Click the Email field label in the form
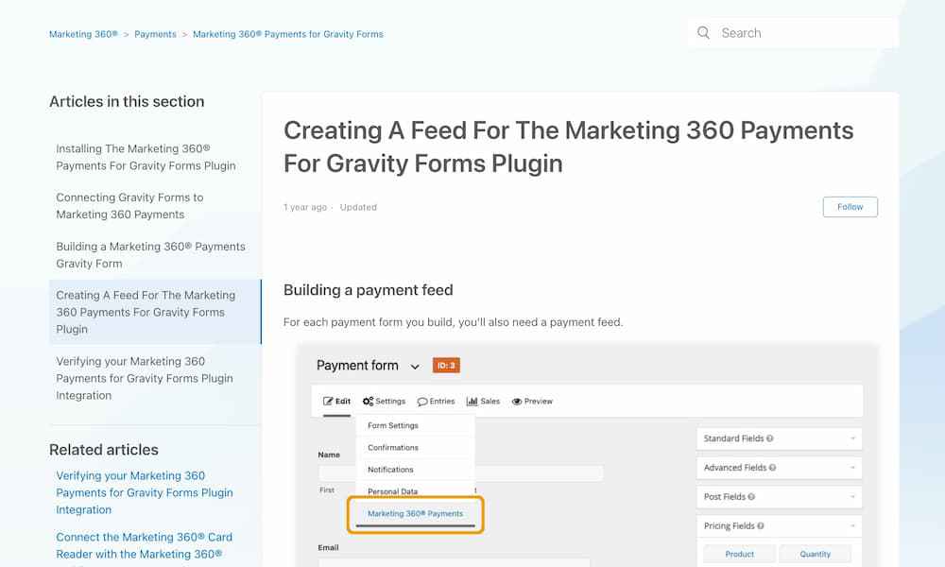 329,548
